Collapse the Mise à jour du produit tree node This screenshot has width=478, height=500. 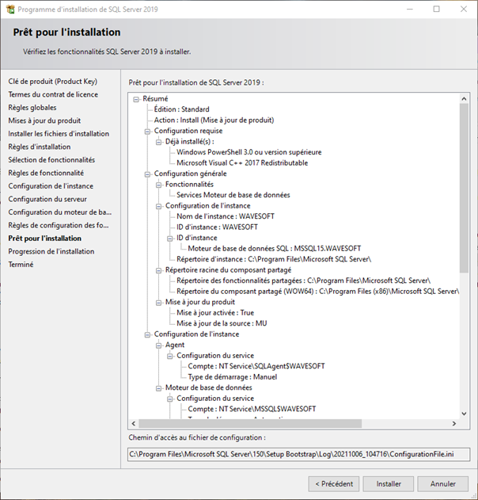pyautogui.click(x=158, y=303)
